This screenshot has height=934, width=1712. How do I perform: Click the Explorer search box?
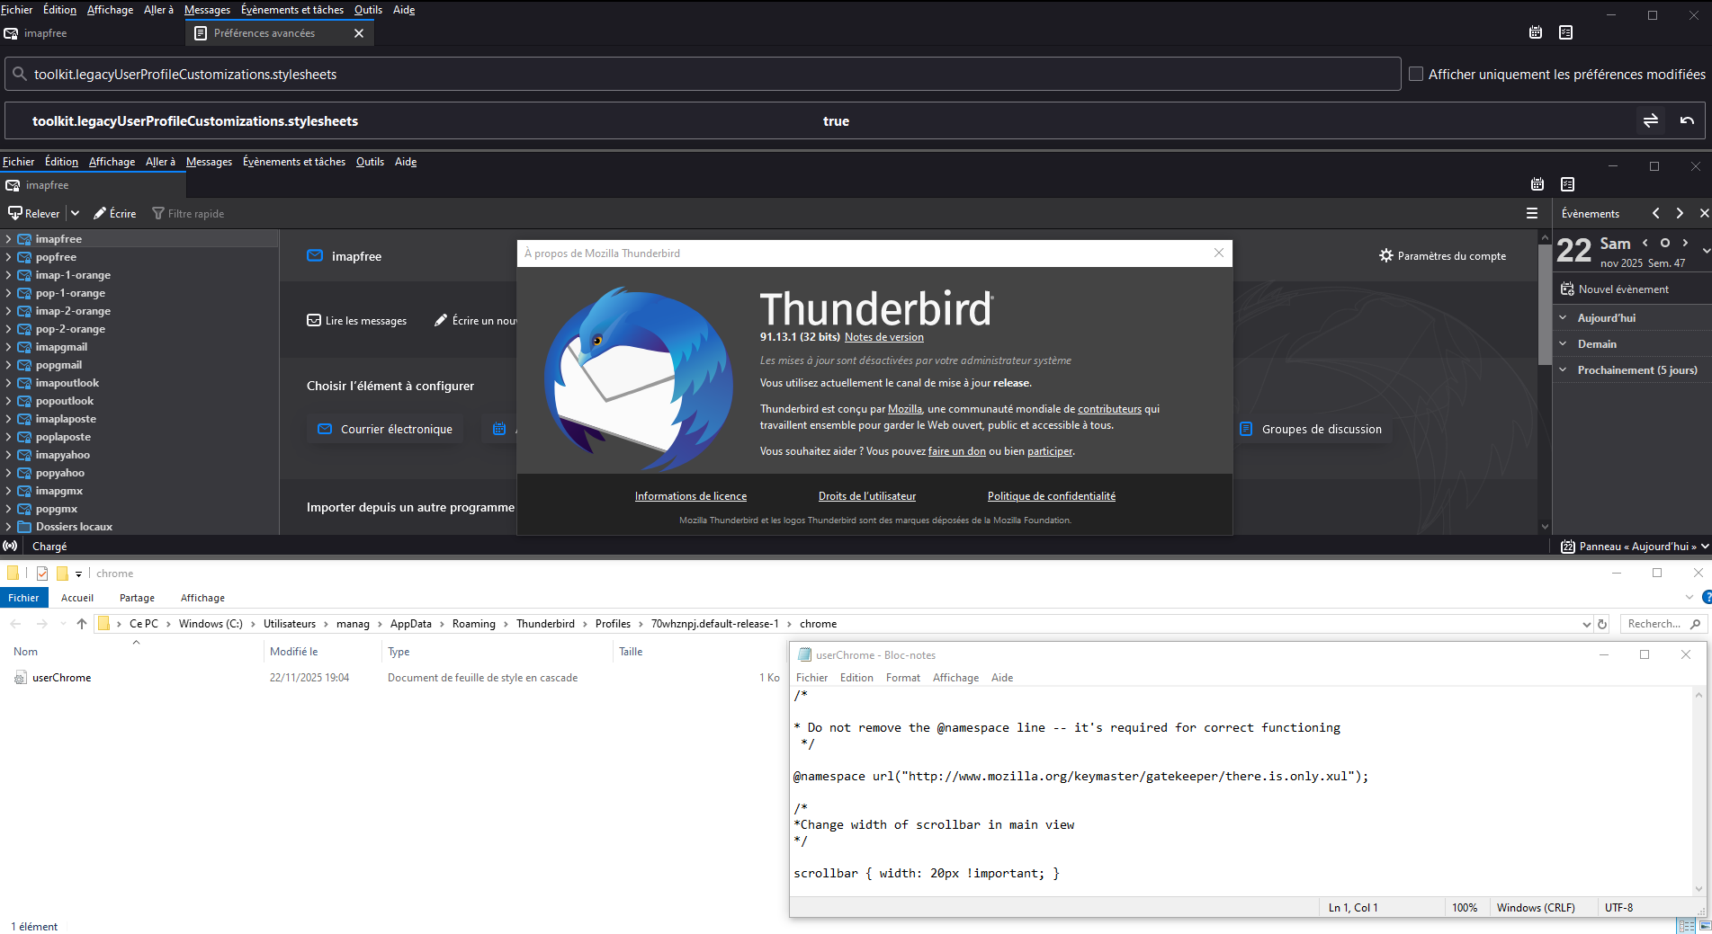(1662, 624)
